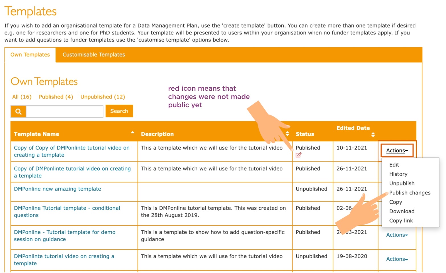Click the Search button
This screenshot has height=273, width=446.
click(x=119, y=111)
